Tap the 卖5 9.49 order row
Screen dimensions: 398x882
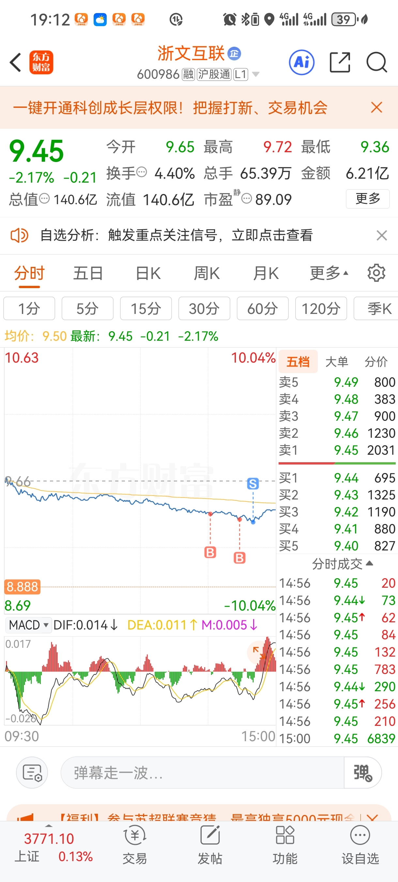pyautogui.click(x=337, y=382)
